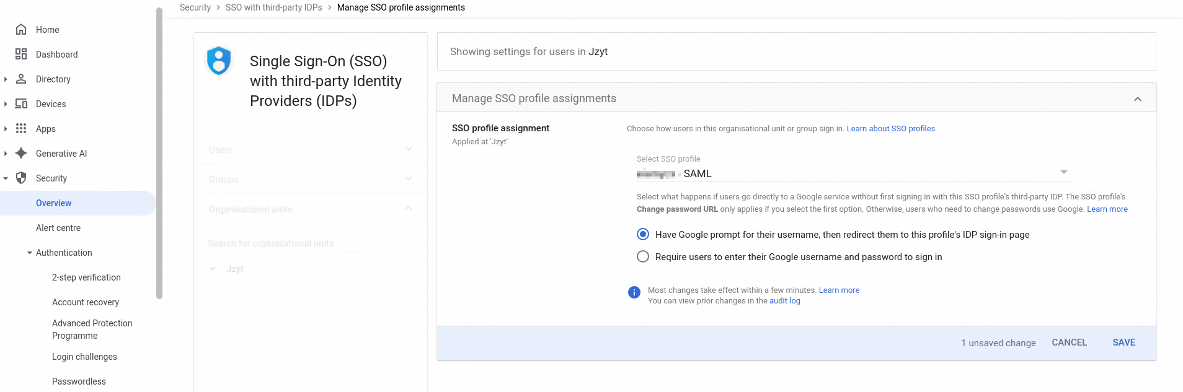Image resolution: width=1183 pixels, height=392 pixels.
Task: Toggle the Jzyt org unit tree arrow
Action: (x=213, y=269)
